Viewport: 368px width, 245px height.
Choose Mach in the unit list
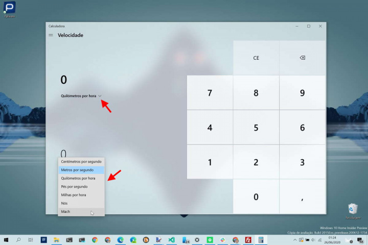81,211
